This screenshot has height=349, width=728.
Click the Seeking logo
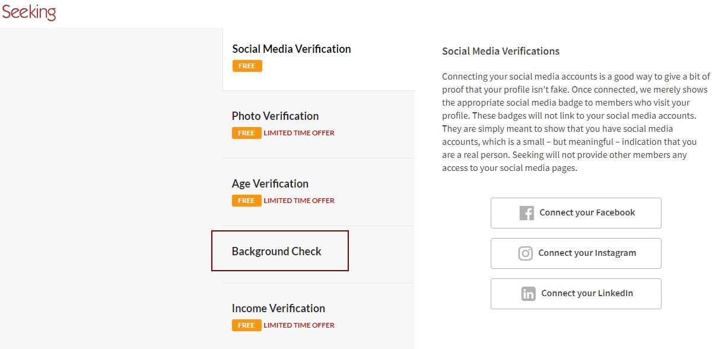point(29,12)
